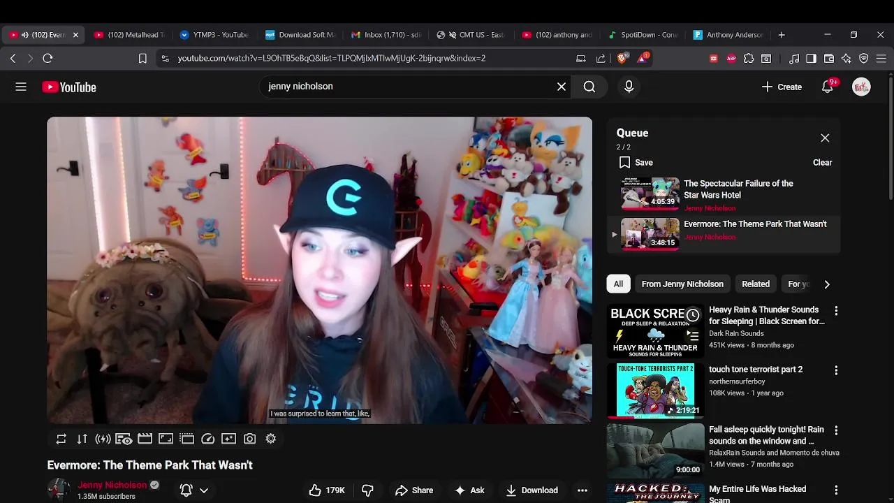
Task: Open the Brave Shields lion icon
Action: click(x=622, y=59)
